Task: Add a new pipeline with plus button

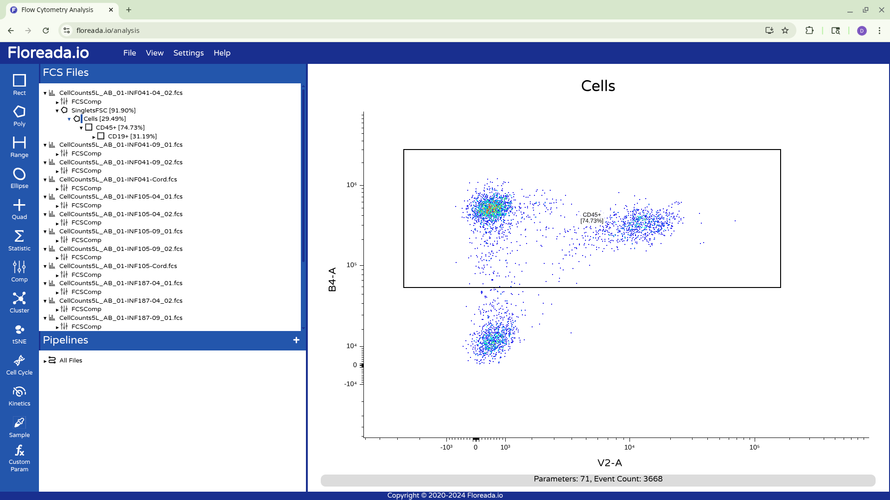Action: pyautogui.click(x=296, y=340)
